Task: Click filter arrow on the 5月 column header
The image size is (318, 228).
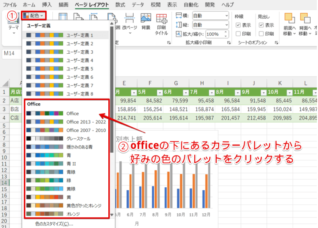Action: (x=159, y=92)
